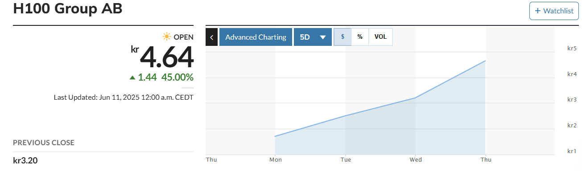
Task: Toggle VOL volume display
Action: point(380,37)
